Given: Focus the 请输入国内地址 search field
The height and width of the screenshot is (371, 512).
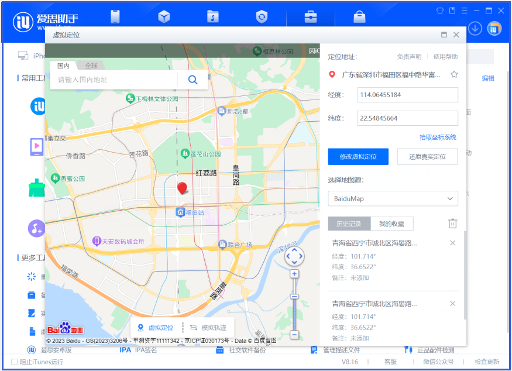Looking at the screenshot, I should coord(114,80).
